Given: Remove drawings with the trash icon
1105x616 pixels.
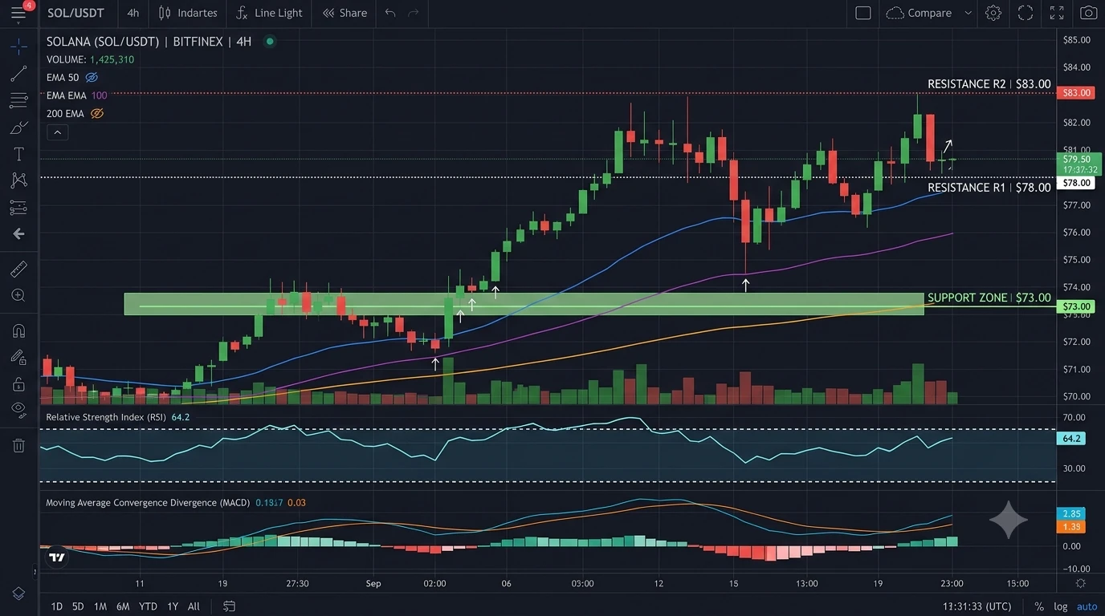Looking at the screenshot, I should point(18,445).
